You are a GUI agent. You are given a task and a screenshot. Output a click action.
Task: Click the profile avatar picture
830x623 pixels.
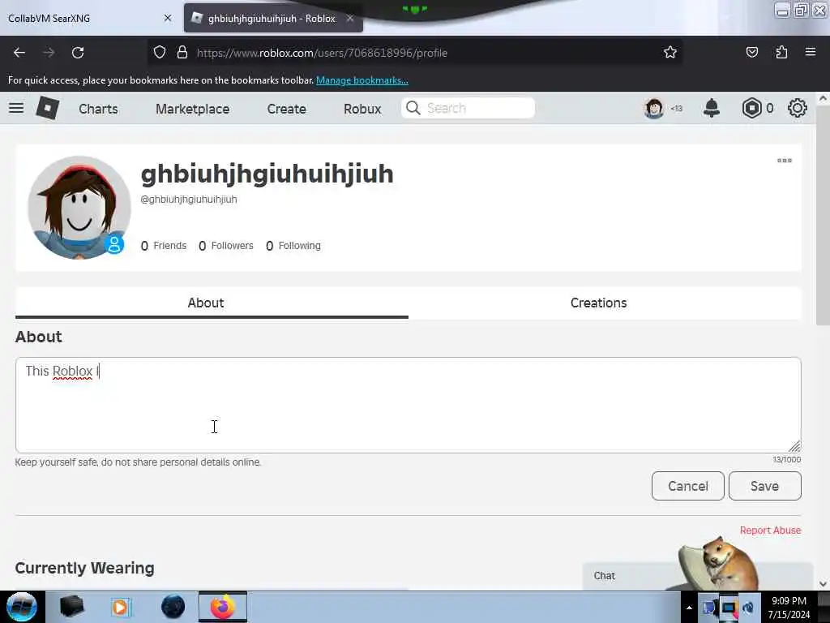[x=79, y=207]
